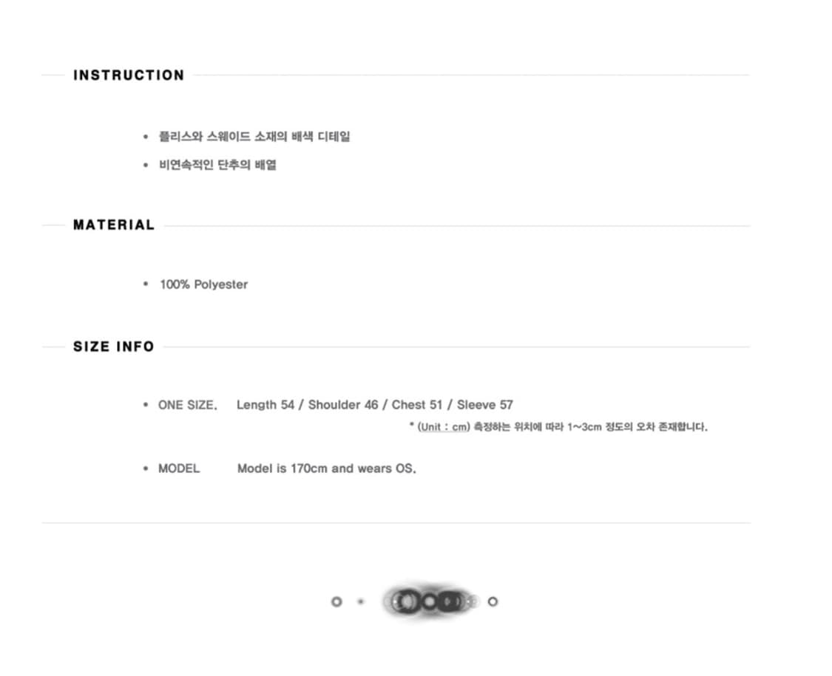Click the 100% Polyester text
The width and height of the screenshot is (832, 676).
tap(203, 284)
